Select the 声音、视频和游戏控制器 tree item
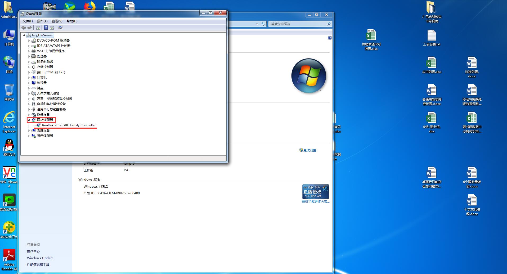 click(55, 99)
